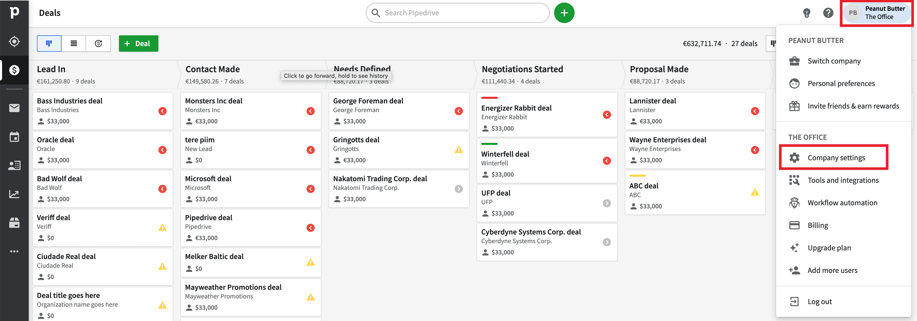Open the Mail sidebar icon
This screenshot has width=917, height=321.
tap(14, 108)
